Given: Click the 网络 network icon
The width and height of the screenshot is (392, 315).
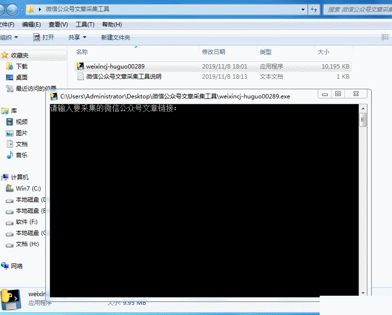Looking at the screenshot, I should click(x=5, y=266).
